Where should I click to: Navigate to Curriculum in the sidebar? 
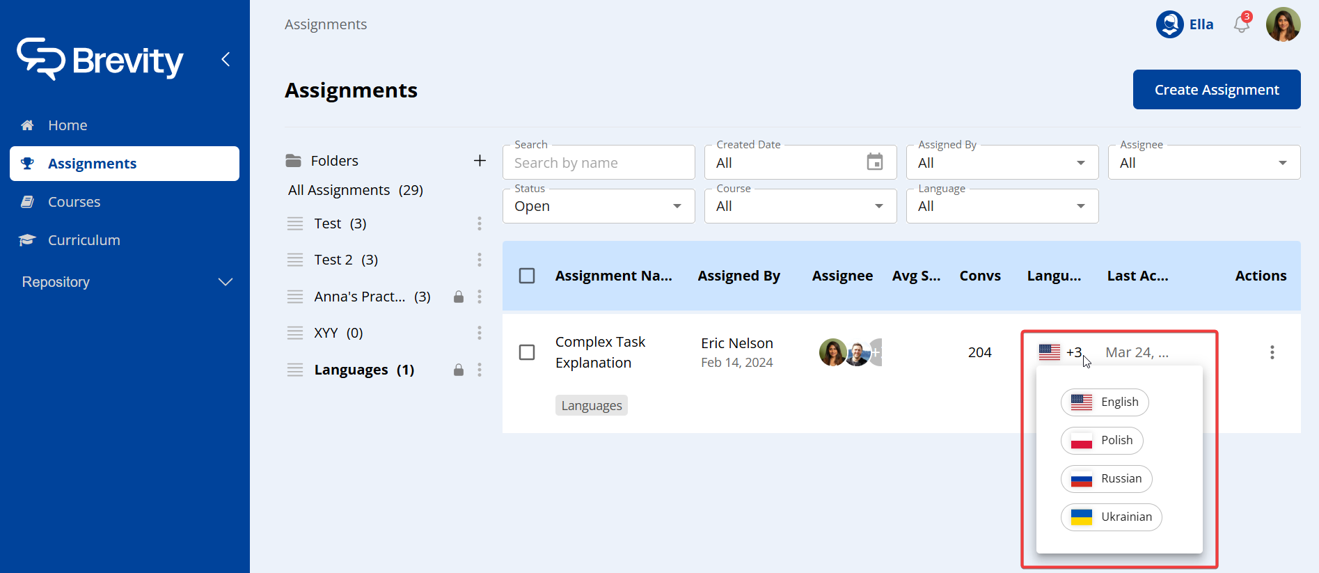[x=84, y=240]
